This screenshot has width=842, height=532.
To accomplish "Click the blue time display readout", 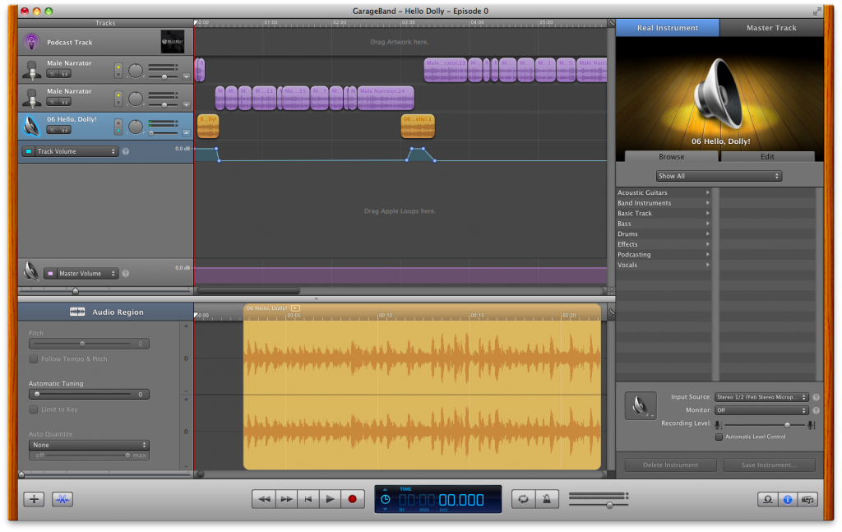I will coord(438,499).
